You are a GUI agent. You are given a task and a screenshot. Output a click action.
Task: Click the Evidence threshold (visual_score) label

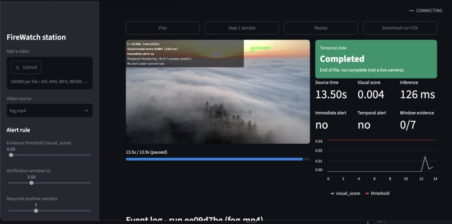point(39,143)
